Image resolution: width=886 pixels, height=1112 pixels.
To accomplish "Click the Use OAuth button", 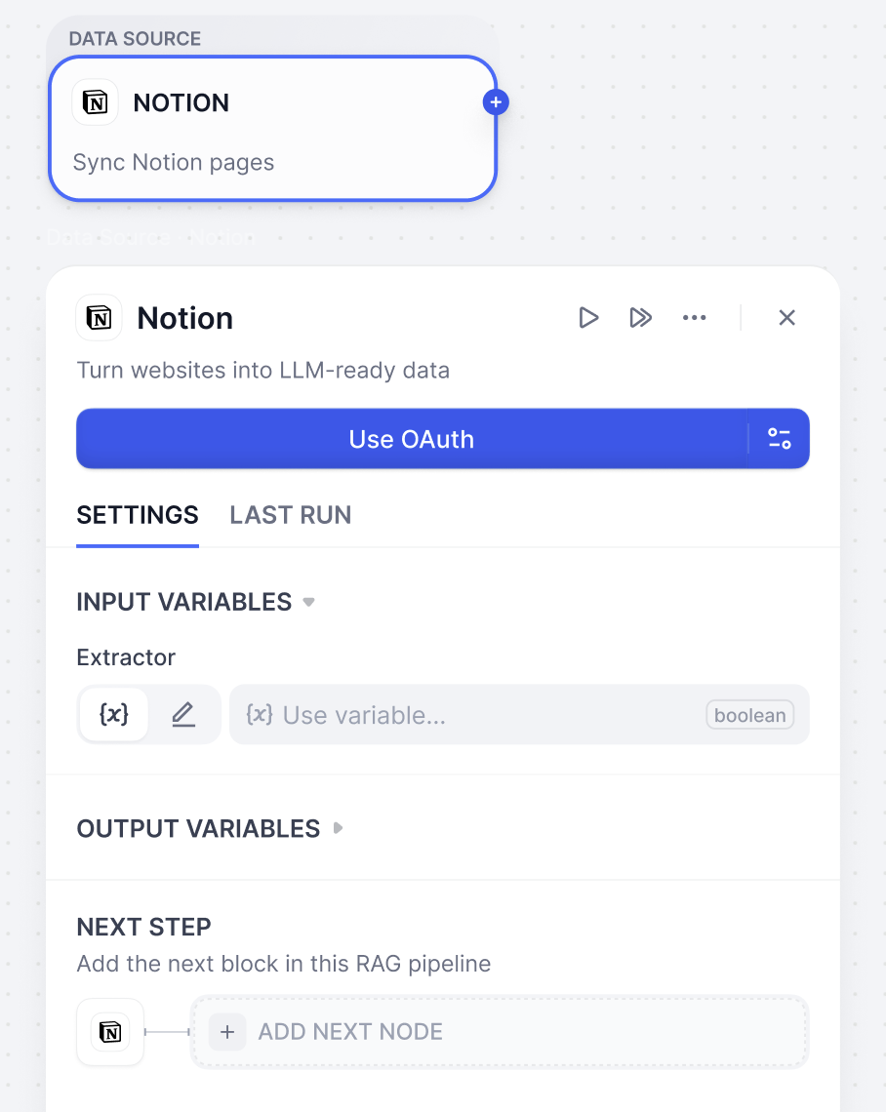I will [x=412, y=439].
